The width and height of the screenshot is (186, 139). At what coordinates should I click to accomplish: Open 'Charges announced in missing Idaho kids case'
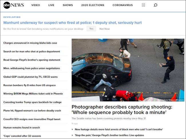point(30,43)
